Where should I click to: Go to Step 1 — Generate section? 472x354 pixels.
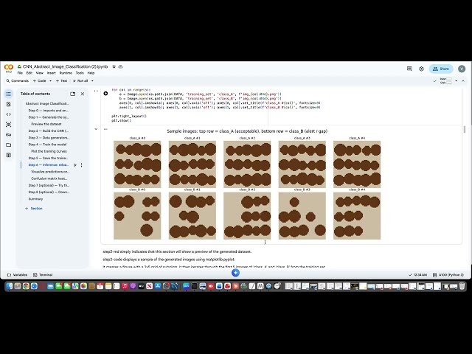point(49,117)
